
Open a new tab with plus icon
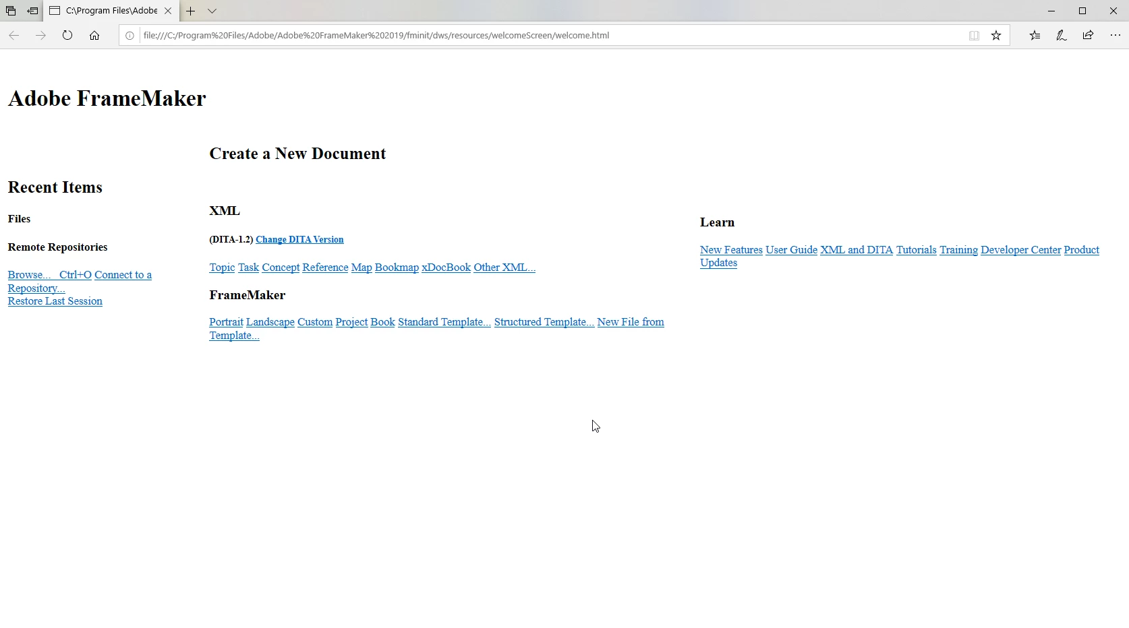point(190,11)
